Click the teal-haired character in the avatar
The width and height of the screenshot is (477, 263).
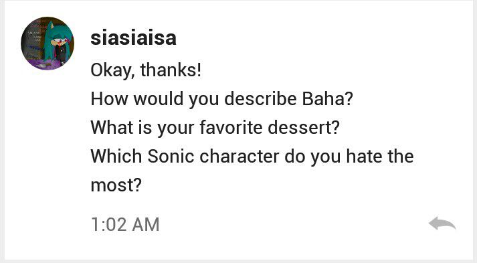[58, 44]
